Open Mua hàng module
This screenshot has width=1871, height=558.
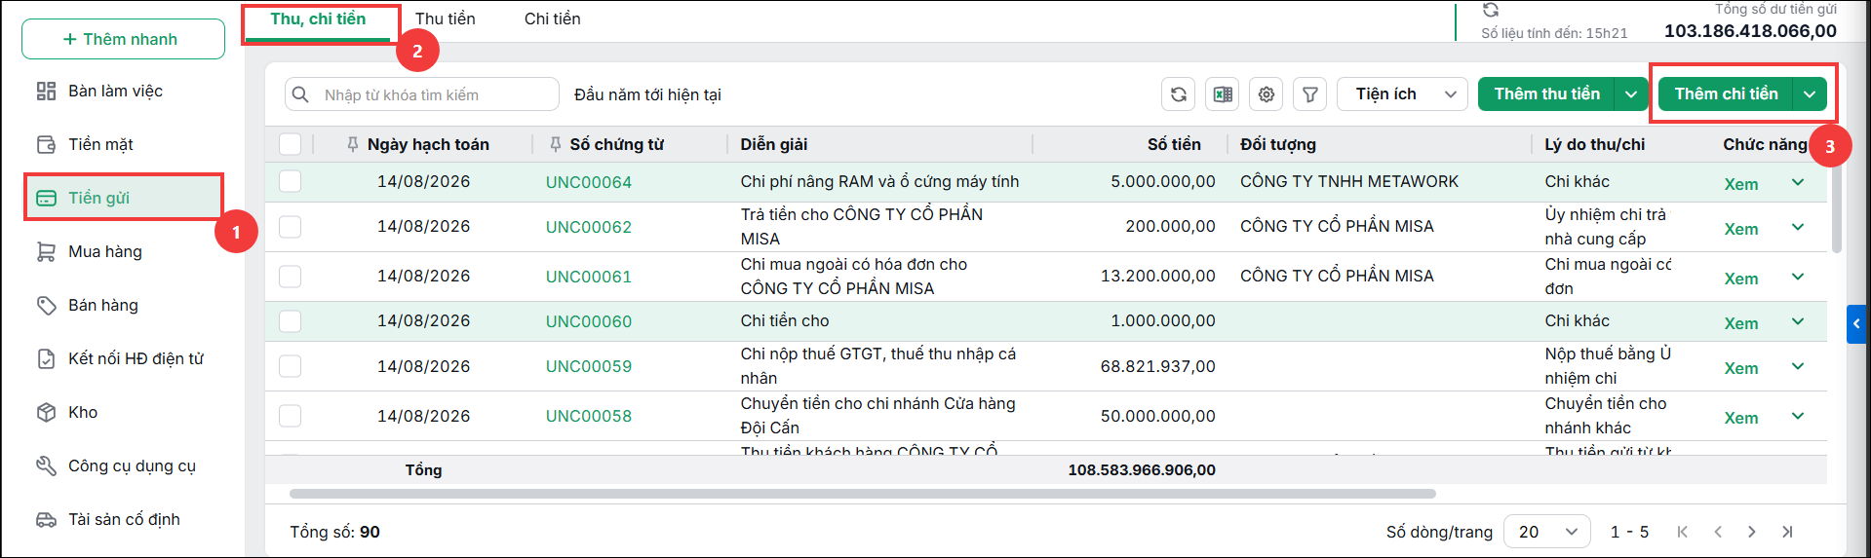89,251
